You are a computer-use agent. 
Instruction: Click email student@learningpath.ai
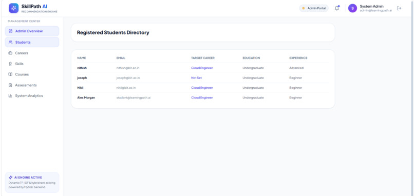click(134, 97)
